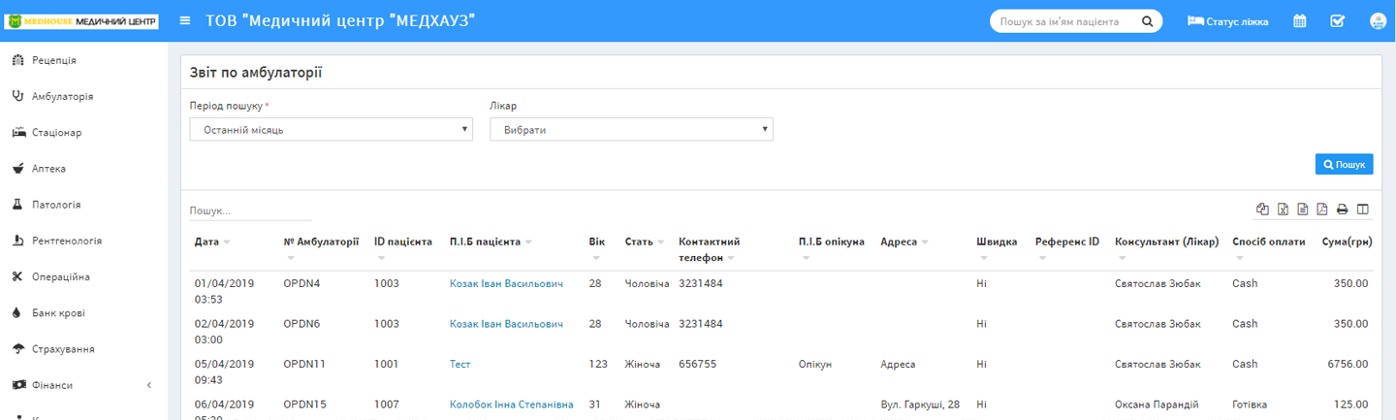Toggle the hamburger sidebar menu
The height and width of the screenshot is (420, 1396).
click(185, 20)
